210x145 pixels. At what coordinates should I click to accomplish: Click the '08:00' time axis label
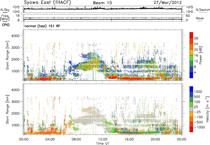76,140
